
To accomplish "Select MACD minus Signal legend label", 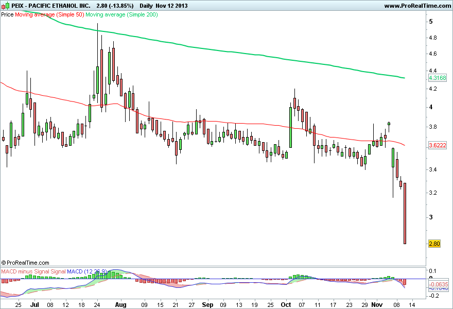I will [25, 271].
